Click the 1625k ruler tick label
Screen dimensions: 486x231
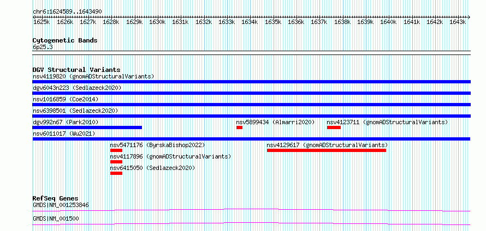click(41, 22)
